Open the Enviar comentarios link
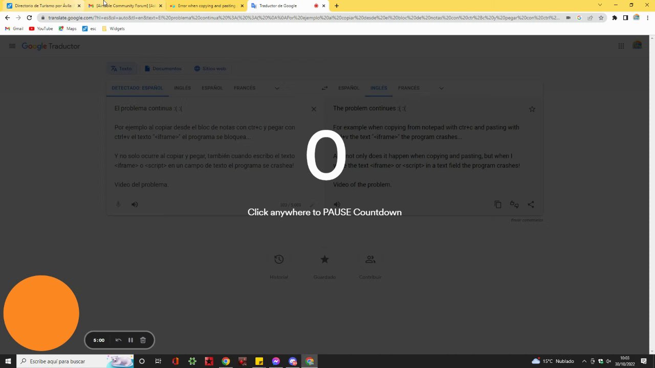The width and height of the screenshot is (655, 368). [527, 220]
